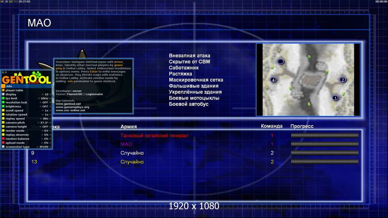Toggle upload mode ON value
The height and width of the screenshot is (218, 388).
coord(46,143)
